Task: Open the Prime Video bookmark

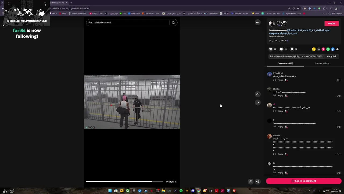Action: coord(134,13)
